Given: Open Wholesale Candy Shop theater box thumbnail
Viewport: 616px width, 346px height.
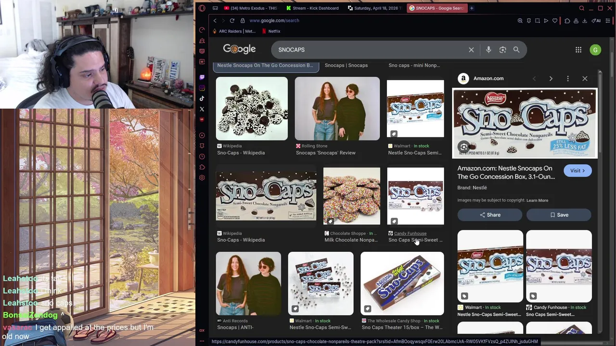Looking at the screenshot, I should (402, 284).
